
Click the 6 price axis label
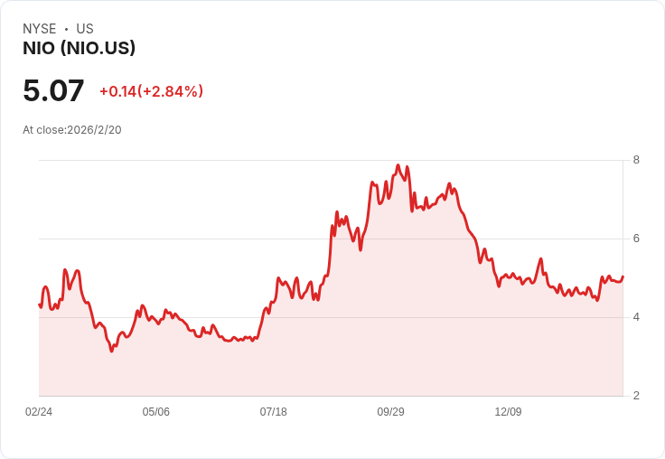[x=636, y=239]
